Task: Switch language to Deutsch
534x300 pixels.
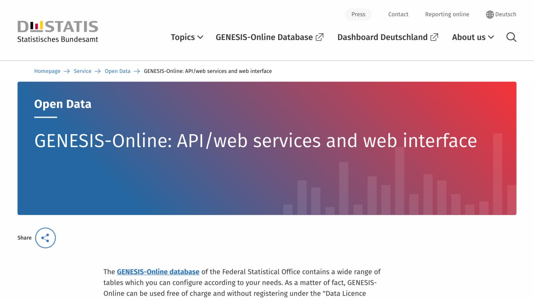Action: [501, 14]
